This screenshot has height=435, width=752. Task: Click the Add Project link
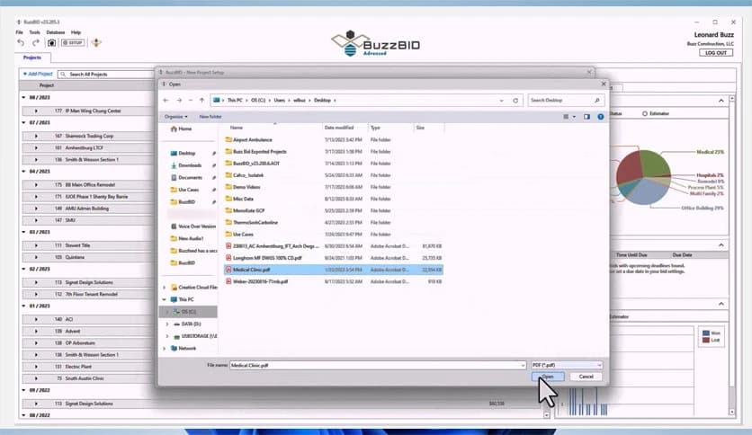pos(38,75)
